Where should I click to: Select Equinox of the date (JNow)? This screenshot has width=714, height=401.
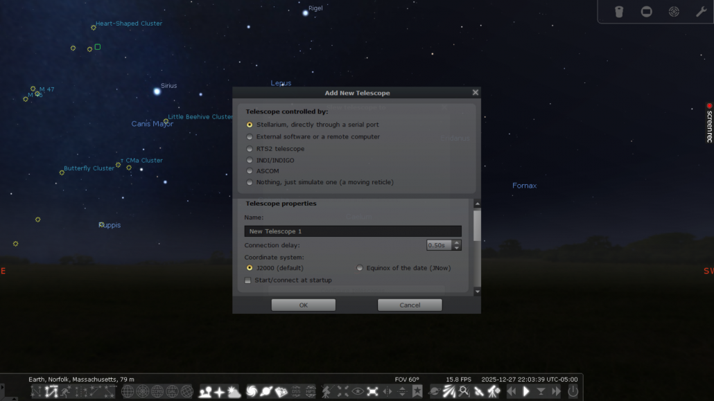pos(360,268)
